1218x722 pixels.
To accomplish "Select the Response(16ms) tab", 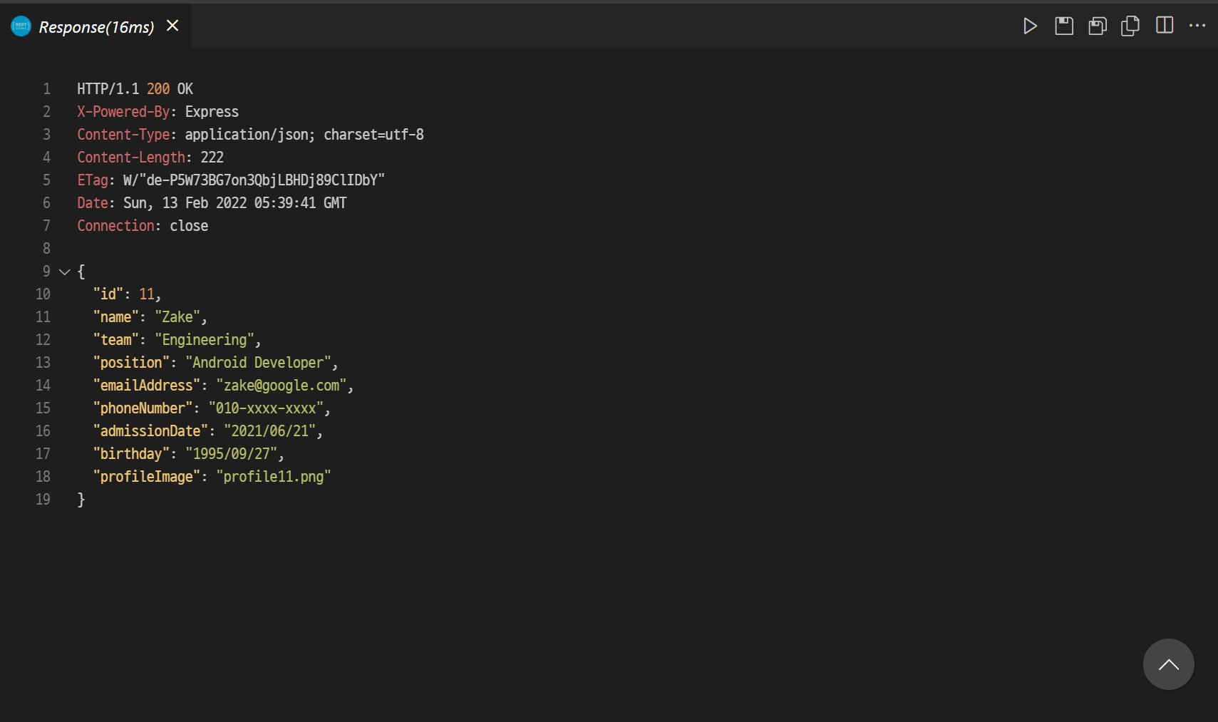I will click(x=96, y=26).
